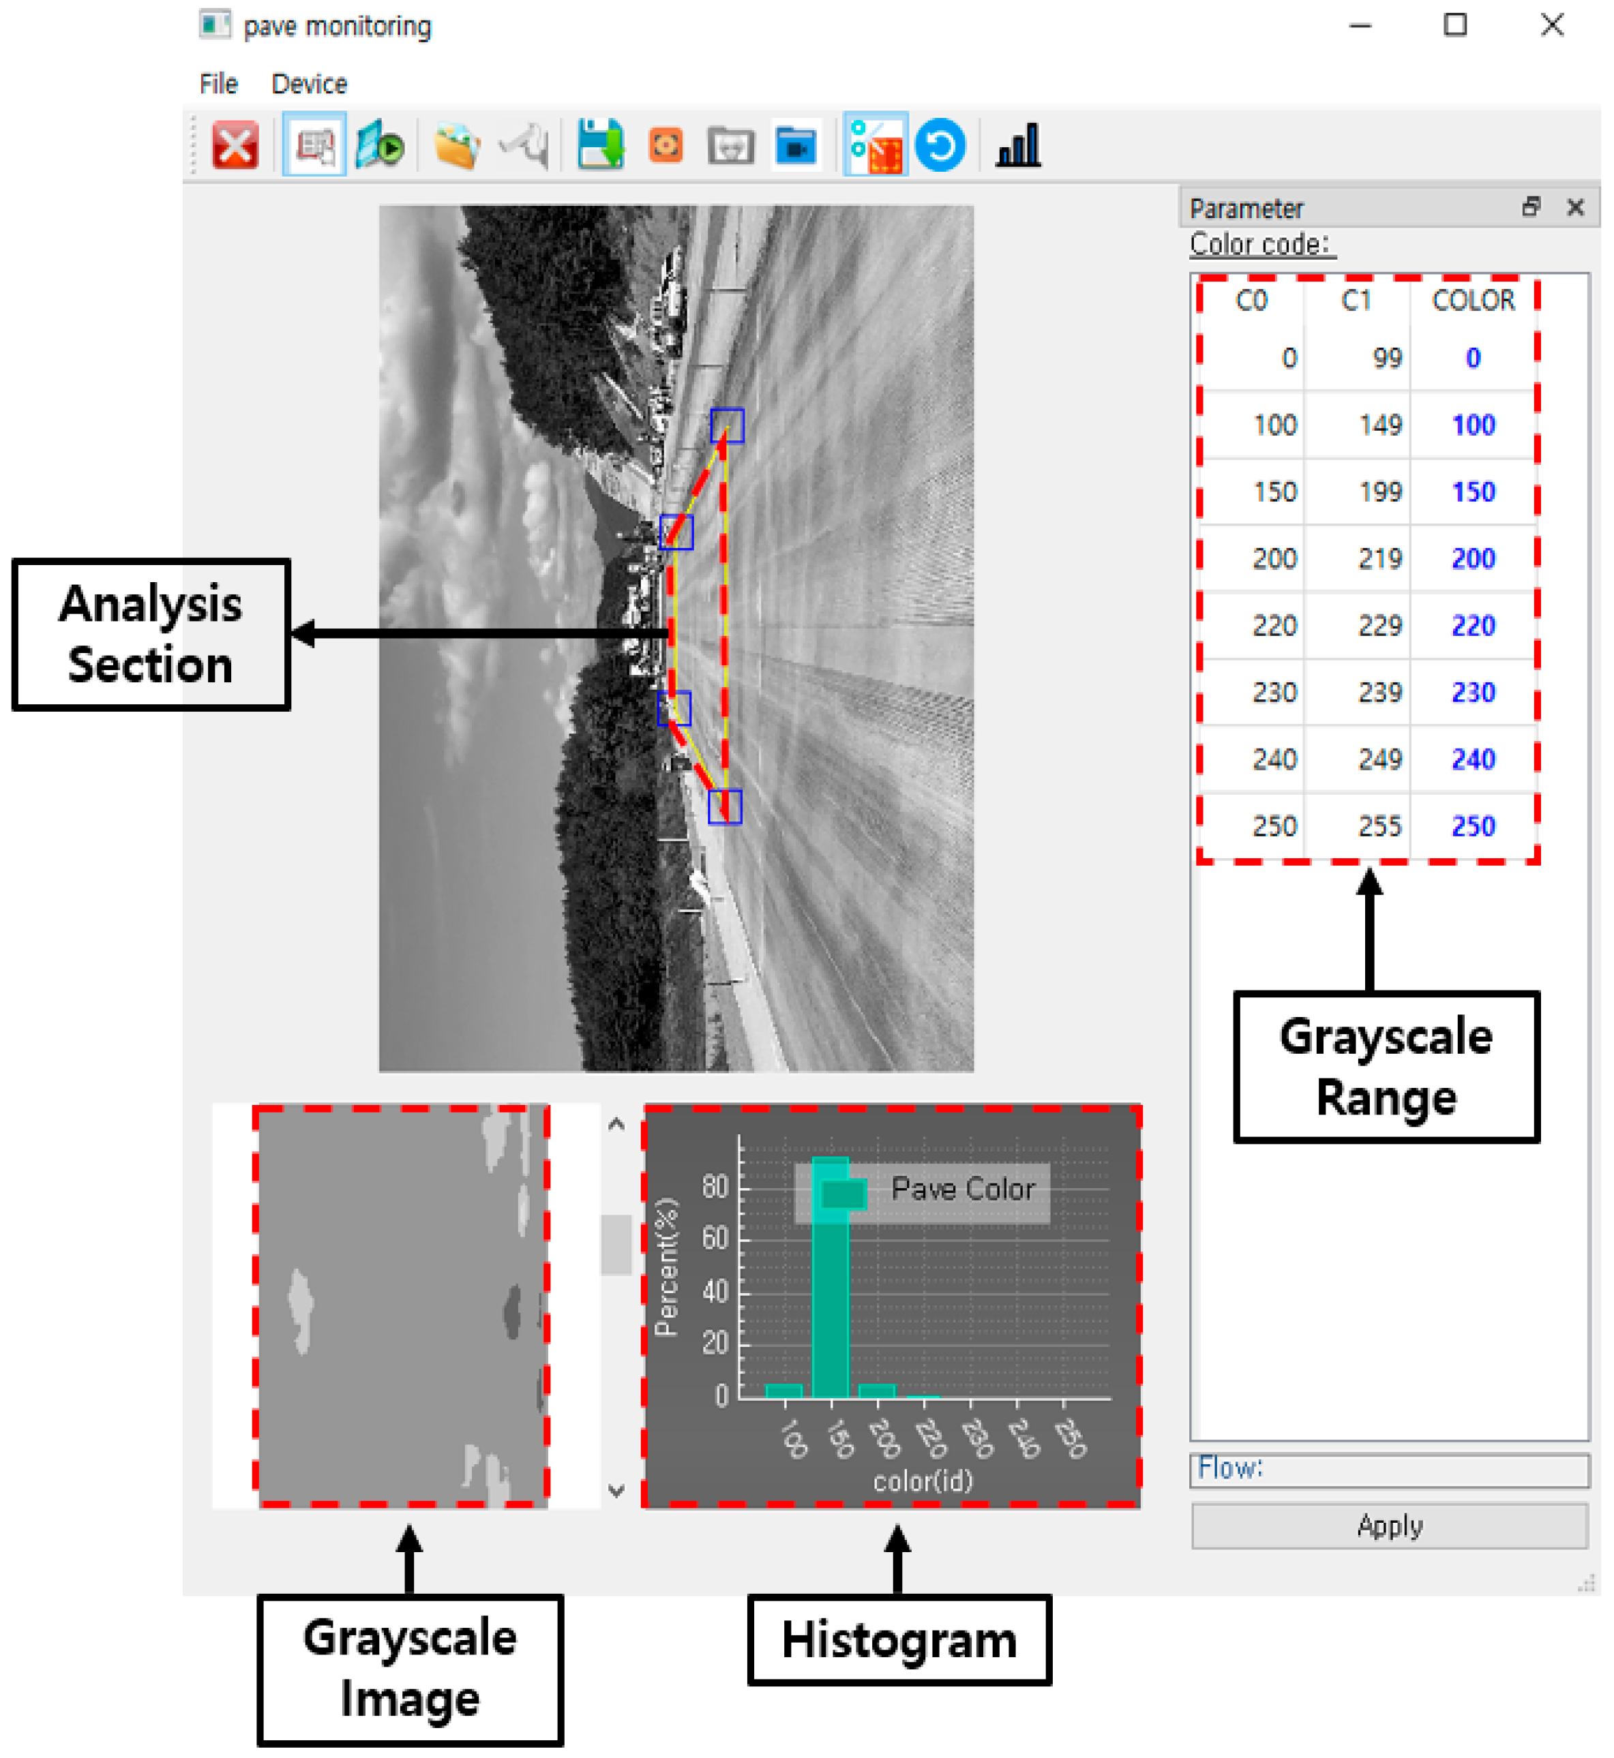Click the play video file icon
Viewport: 1614px width, 1758px height.
(380, 145)
